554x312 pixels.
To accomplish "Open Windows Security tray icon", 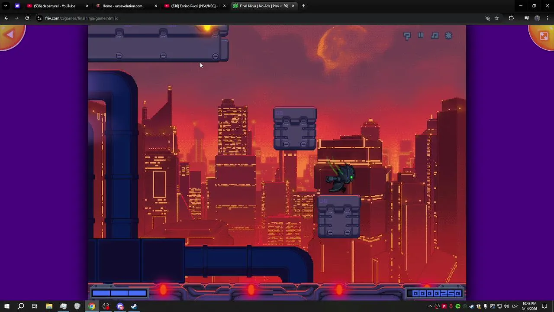I will click(479, 306).
